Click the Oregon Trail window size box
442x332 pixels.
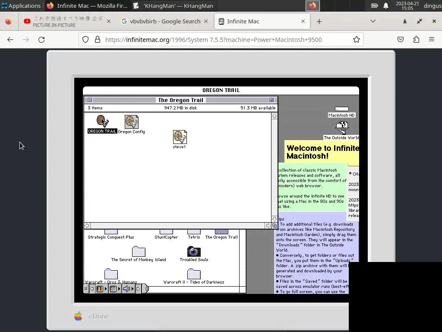(275, 226)
